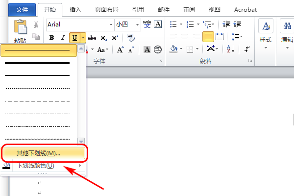
Task: Open the 下划线颜色(U) color submenu
Action: (44, 166)
